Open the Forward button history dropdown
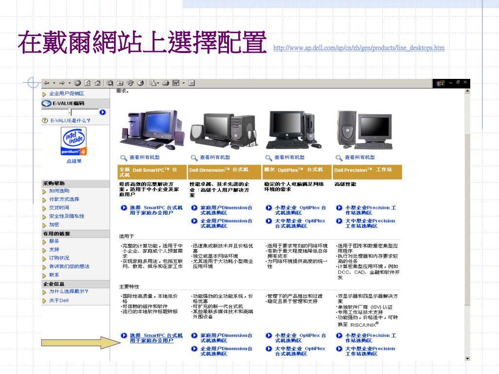This screenshot has height=374, width=499. (x=69, y=83)
